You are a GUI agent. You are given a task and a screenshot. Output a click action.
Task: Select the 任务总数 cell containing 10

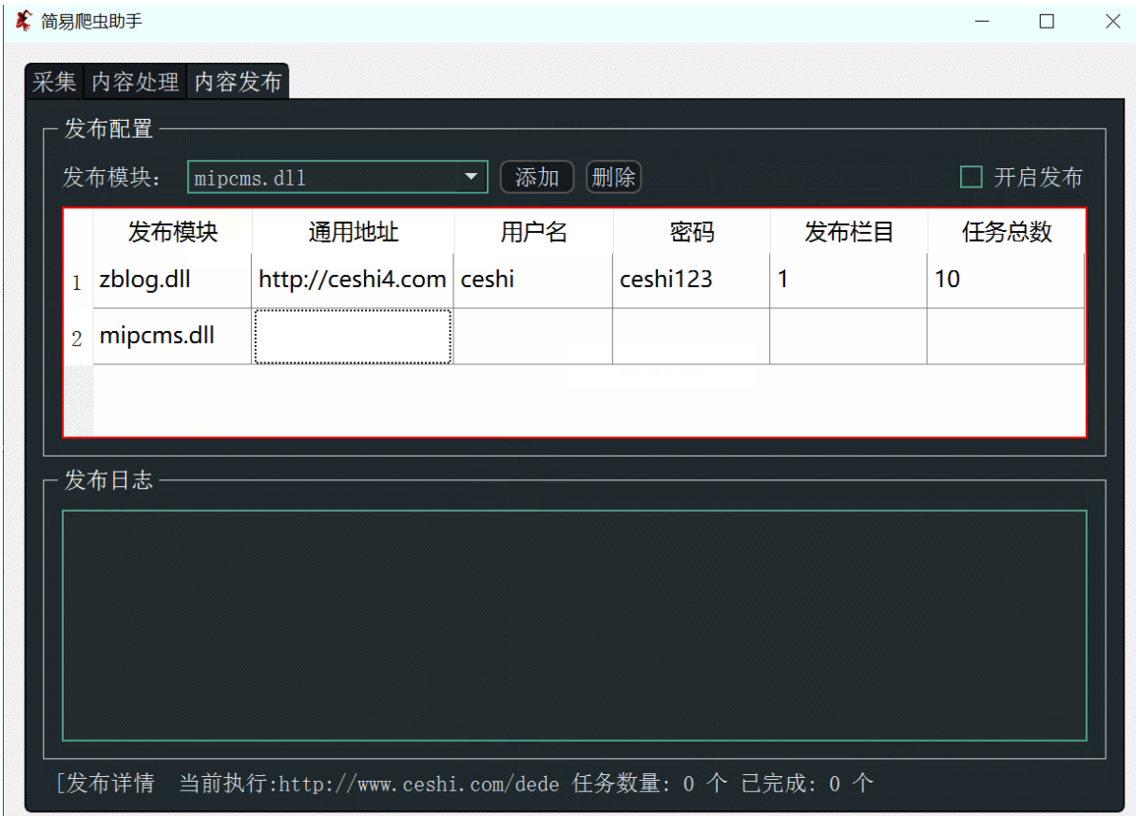(x=1007, y=281)
